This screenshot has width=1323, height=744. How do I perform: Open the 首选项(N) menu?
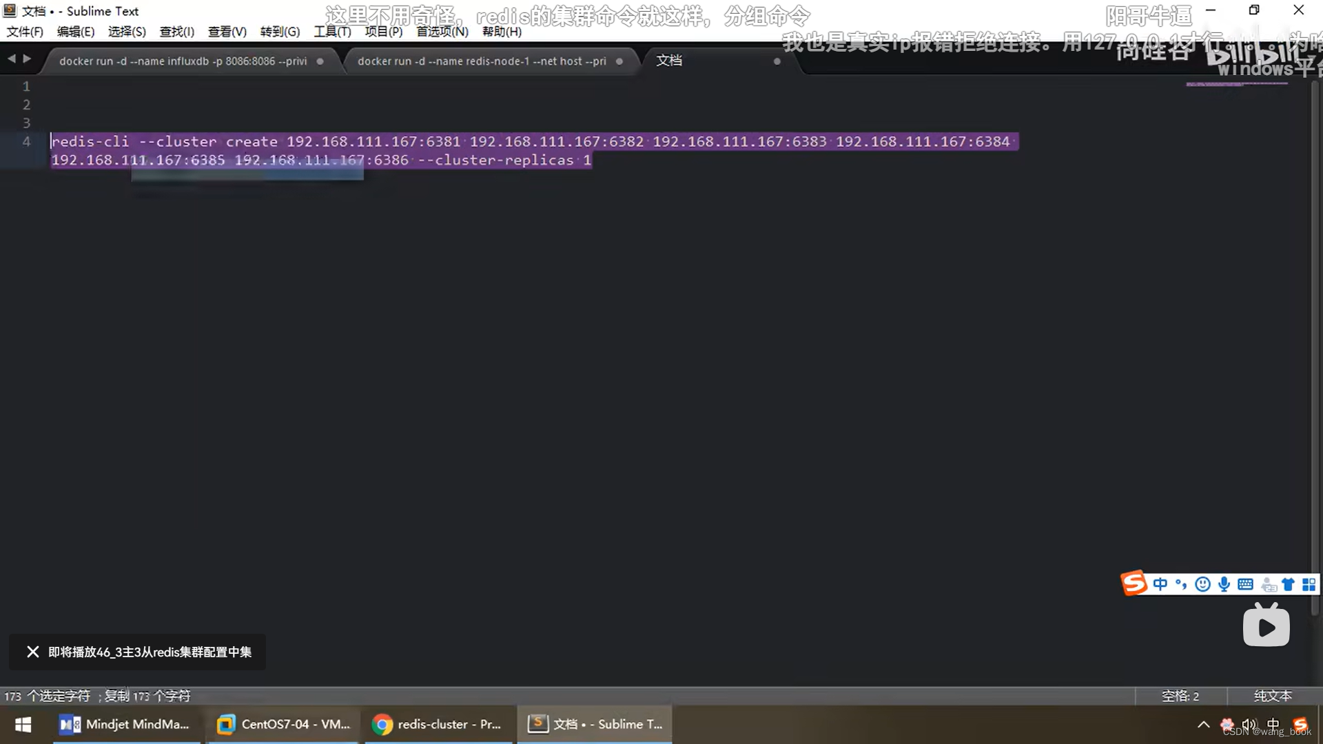pos(442,32)
